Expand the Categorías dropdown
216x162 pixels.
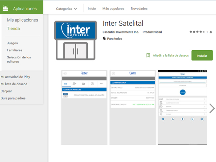(x=66, y=9)
